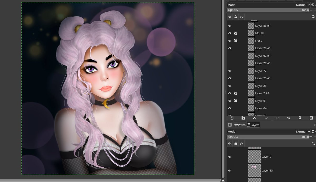Viewport: 316px width, 182px height.
Task: Delete the layer with the X icon
Action: point(311,118)
